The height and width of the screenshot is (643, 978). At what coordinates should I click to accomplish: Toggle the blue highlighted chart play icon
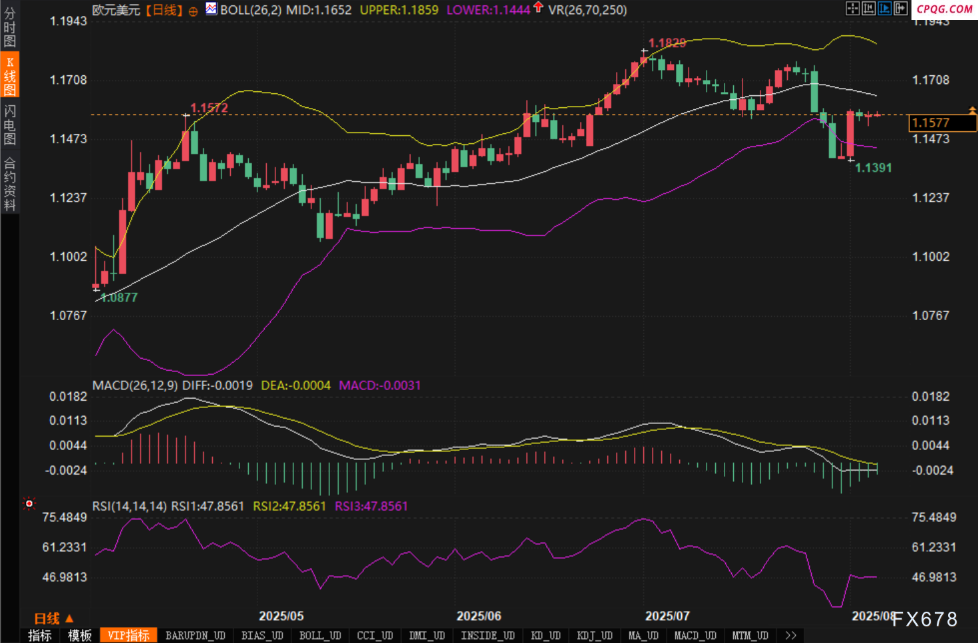[884, 9]
